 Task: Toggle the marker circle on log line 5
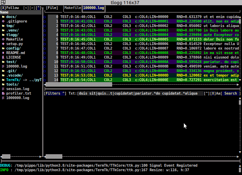point(45,40)
